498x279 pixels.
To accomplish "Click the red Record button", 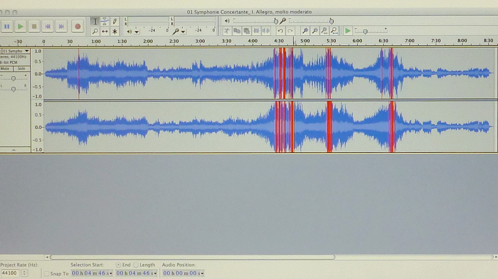I will pyautogui.click(x=78, y=26).
